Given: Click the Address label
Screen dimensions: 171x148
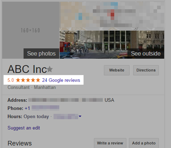Looking at the screenshot, I should (x=17, y=100).
